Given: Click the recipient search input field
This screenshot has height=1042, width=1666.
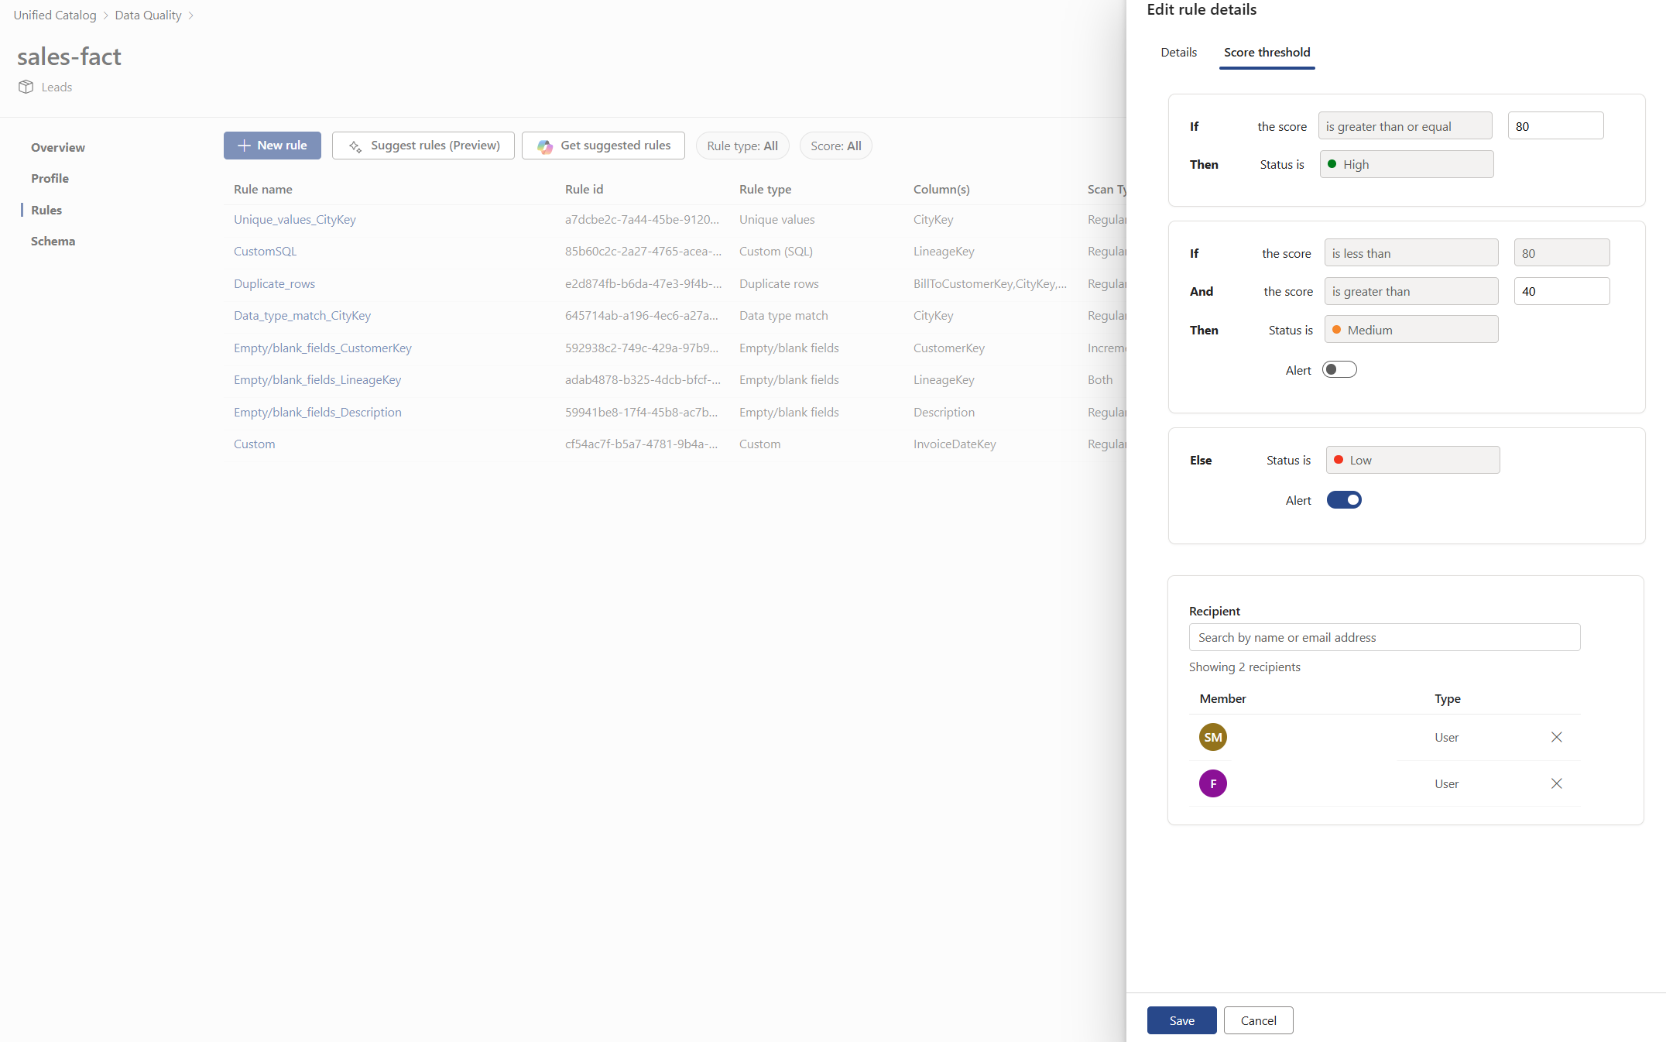Looking at the screenshot, I should click(1384, 638).
